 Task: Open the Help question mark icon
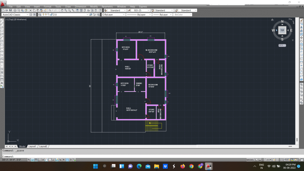(x=100, y=10)
